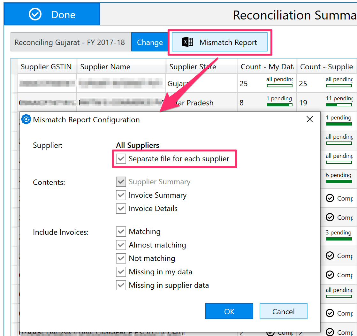Screen dimensions: 357x336
Task: Click the Count - My Data column header
Action: click(x=267, y=67)
